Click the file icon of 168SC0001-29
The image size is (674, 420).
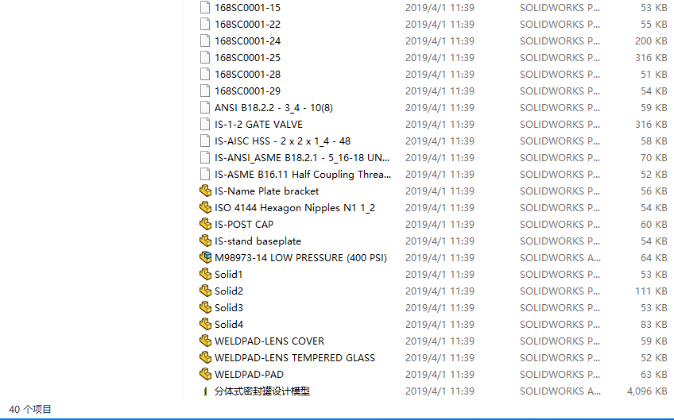point(205,91)
